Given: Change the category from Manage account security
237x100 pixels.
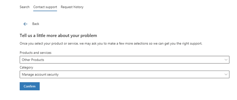Looking at the screenshot, I should click(125, 74).
